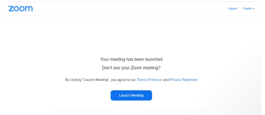The height and width of the screenshot is (115, 265).
Task: Open the Terms of Service link
Action: [x=150, y=80]
